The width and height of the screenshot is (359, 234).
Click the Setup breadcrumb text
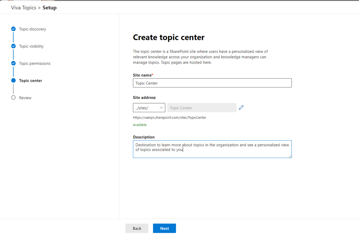coord(49,8)
